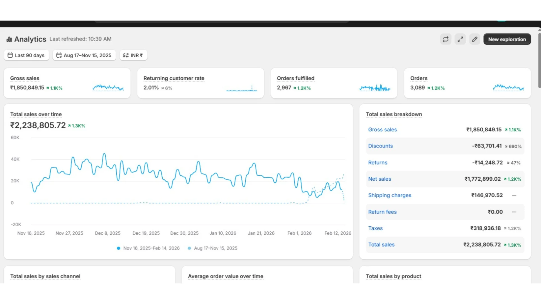This screenshot has width=541, height=304.
Task: Open the Net sales breakdown link
Action: (x=380, y=179)
